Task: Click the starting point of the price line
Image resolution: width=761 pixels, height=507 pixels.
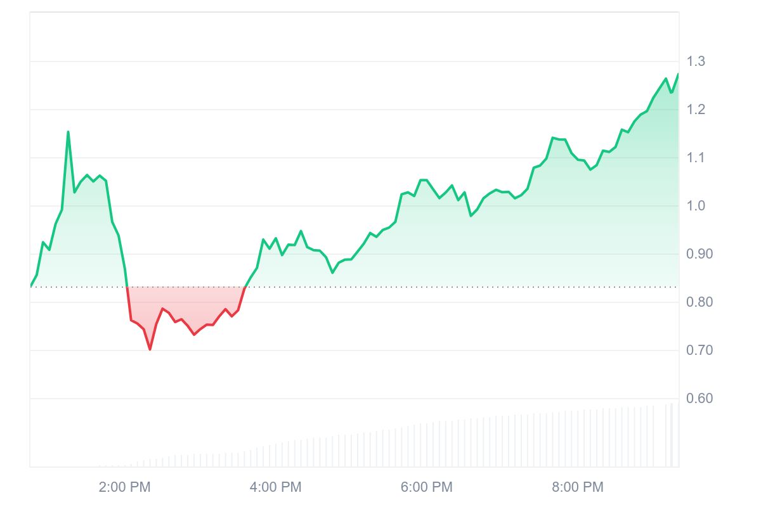Action: pyautogui.click(x=30, y=286)
